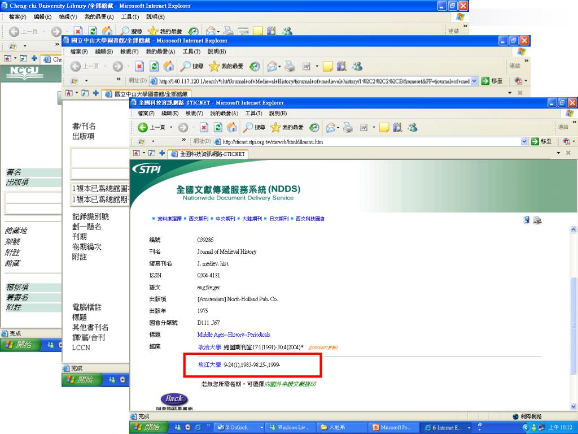
Task: Print the page from STICNET window toolbar
Action: (x=348, y=128)
